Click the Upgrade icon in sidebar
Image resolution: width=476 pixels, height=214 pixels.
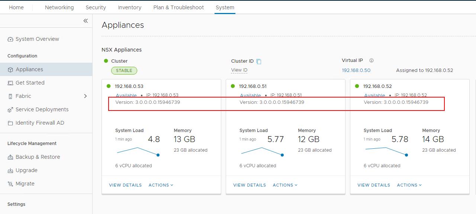(10, 171)
